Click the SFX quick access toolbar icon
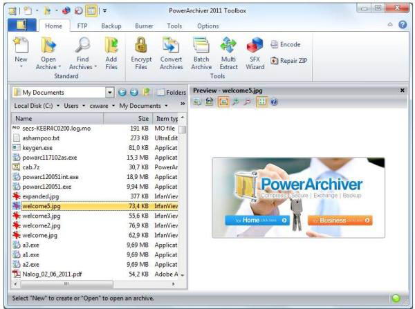The image size is (415, 309). pyautogui.click(x=66, y=10)
